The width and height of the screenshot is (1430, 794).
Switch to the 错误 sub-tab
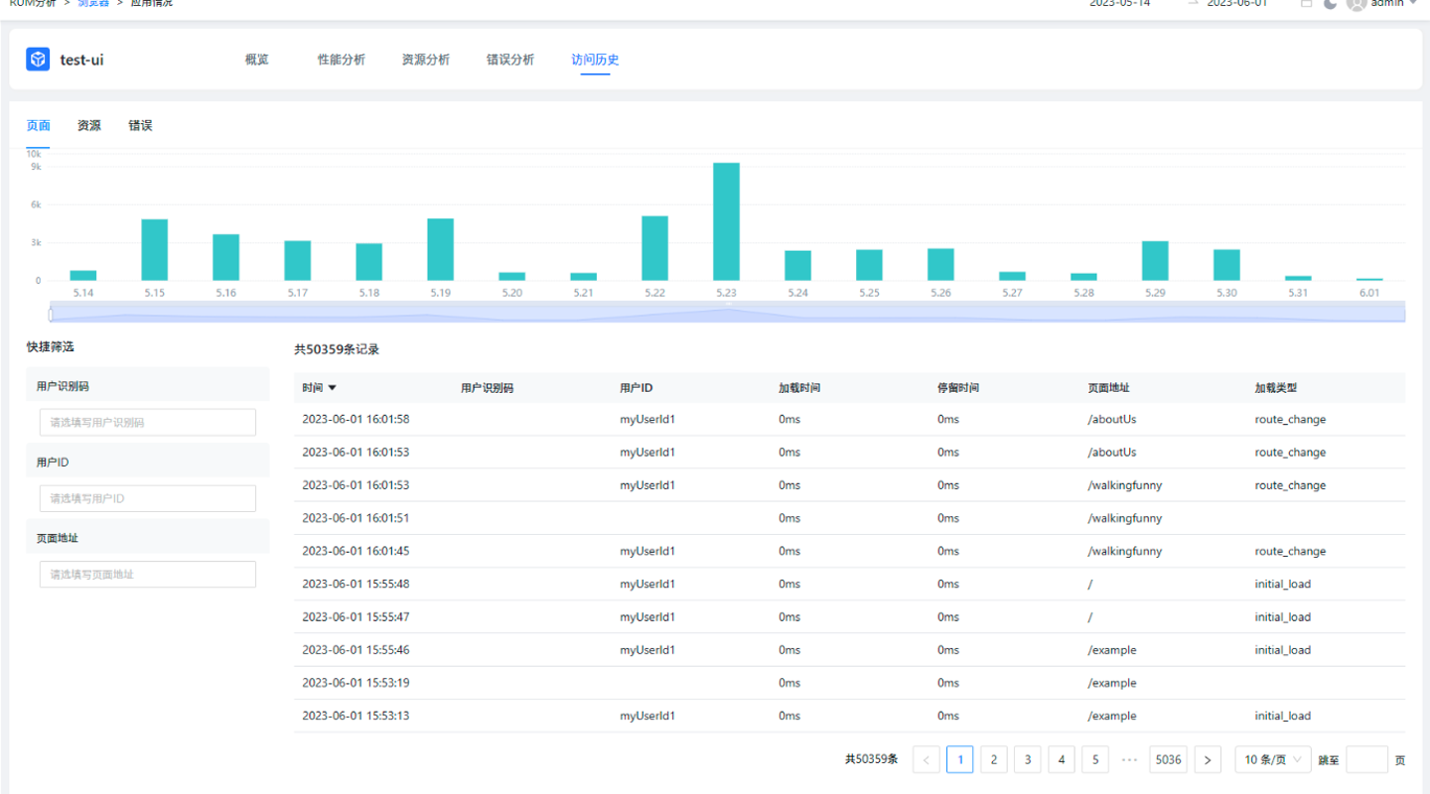pyautogui.click(x=140, y=126)
